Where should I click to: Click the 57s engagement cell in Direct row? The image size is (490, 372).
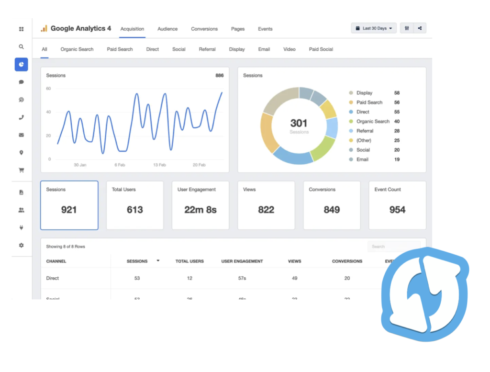pyautogui.click(x=242, y=278)
